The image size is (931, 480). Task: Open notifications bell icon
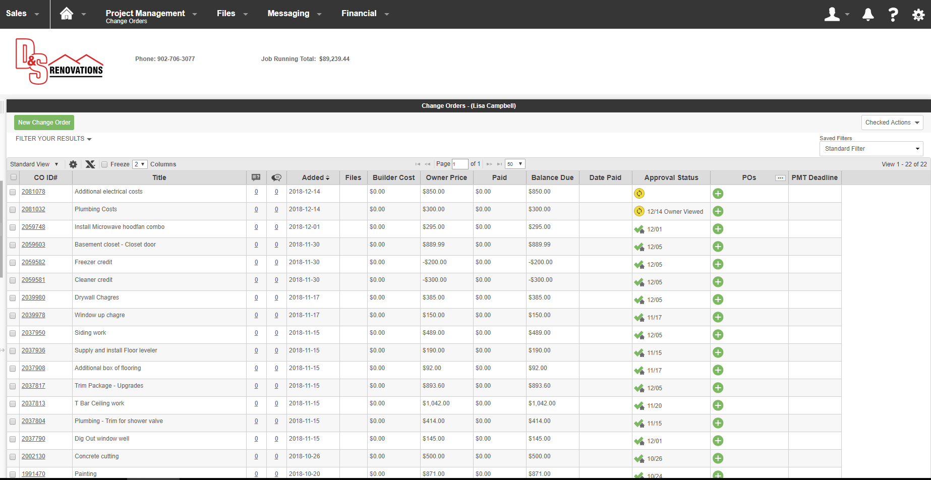[868, 15]
